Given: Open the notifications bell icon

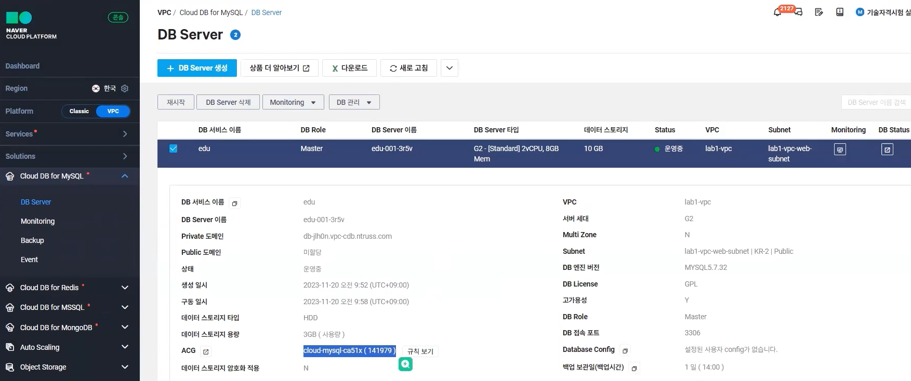Looking at the screenshot, I should pos(777,12).
